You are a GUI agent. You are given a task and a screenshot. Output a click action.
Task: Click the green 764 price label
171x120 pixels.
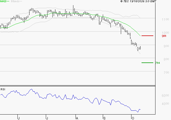(158, 63)
